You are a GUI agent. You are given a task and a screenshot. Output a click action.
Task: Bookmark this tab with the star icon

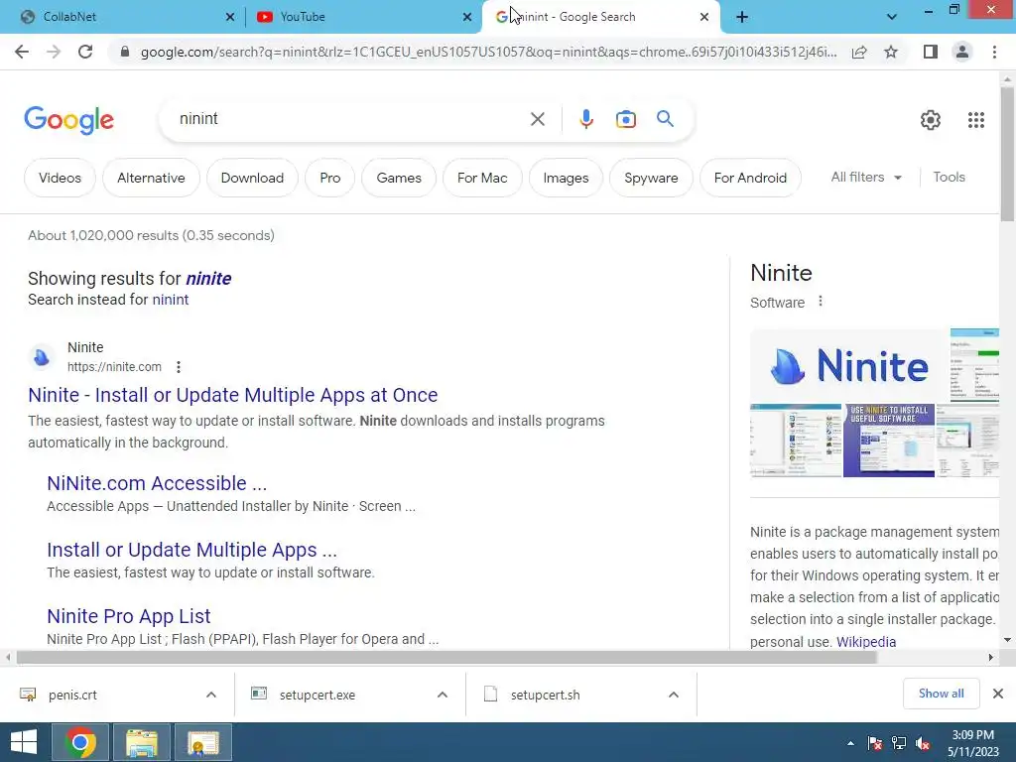(x=891, y=52)
